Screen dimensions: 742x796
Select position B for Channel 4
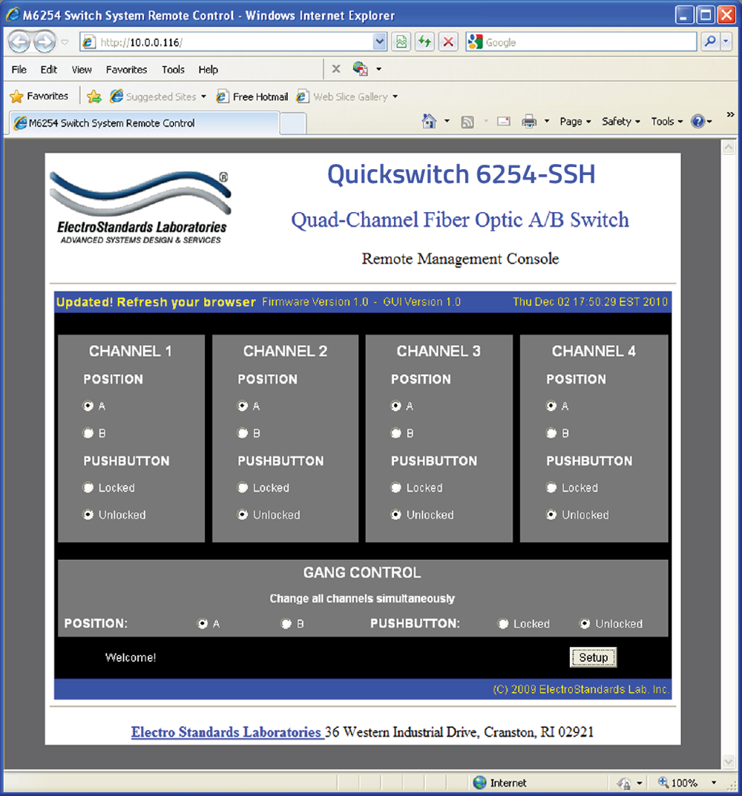[551, 433]
